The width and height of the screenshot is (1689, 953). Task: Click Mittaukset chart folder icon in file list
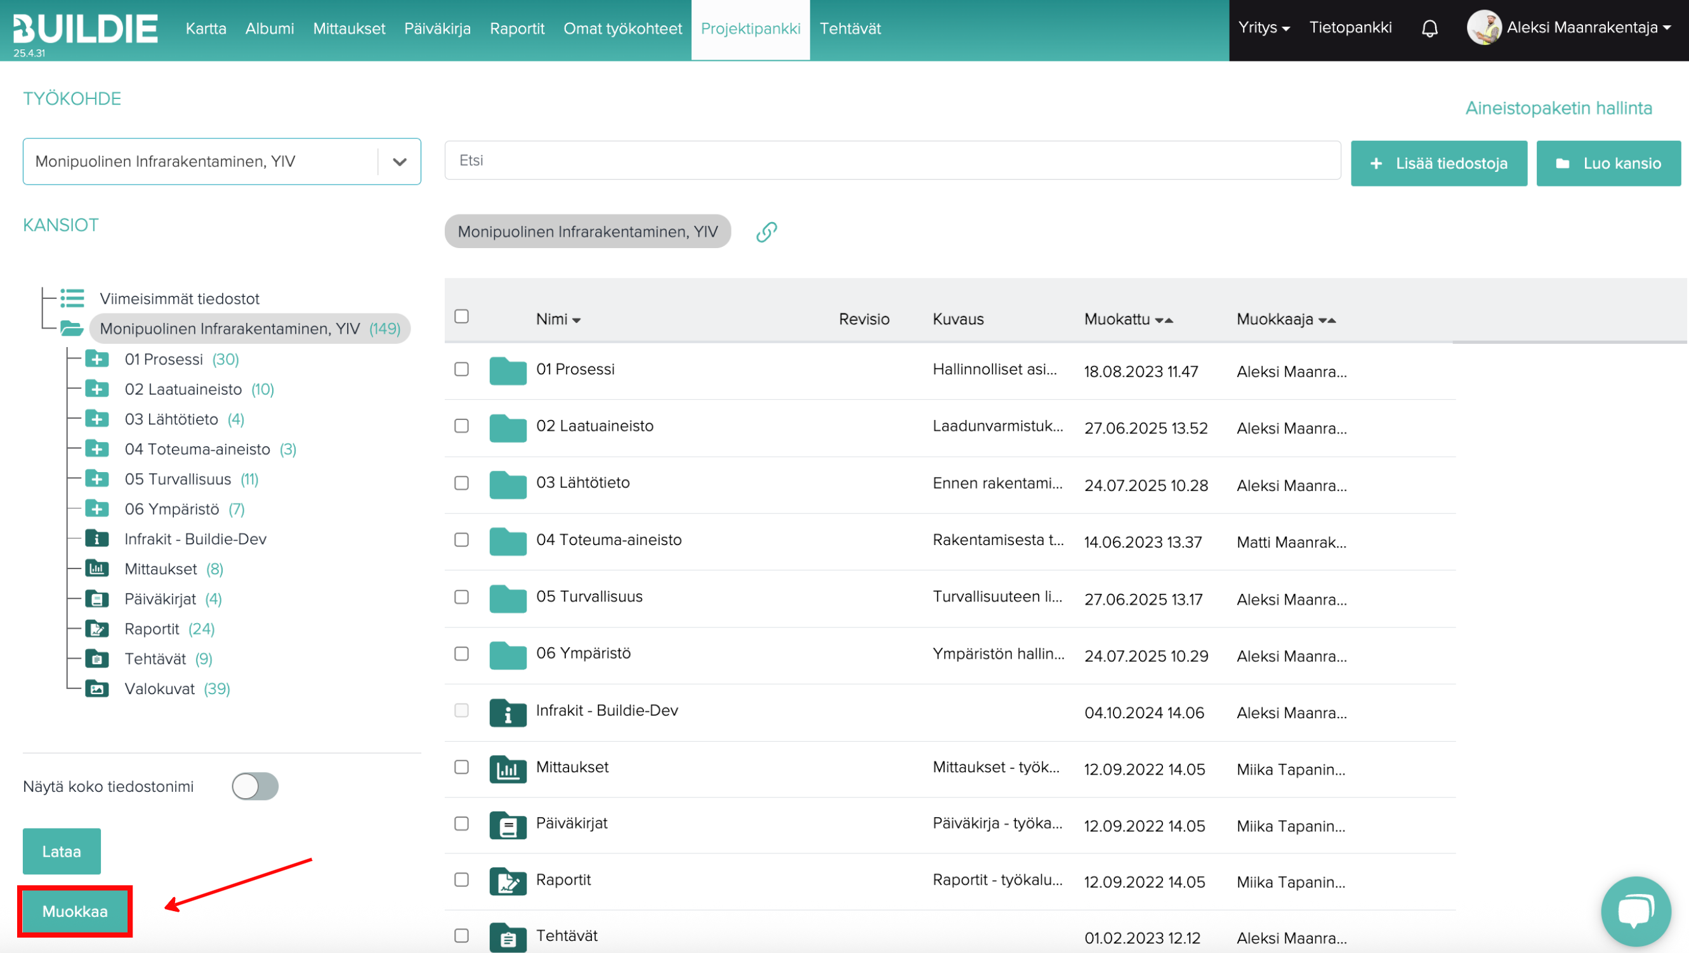click(508, 769)
